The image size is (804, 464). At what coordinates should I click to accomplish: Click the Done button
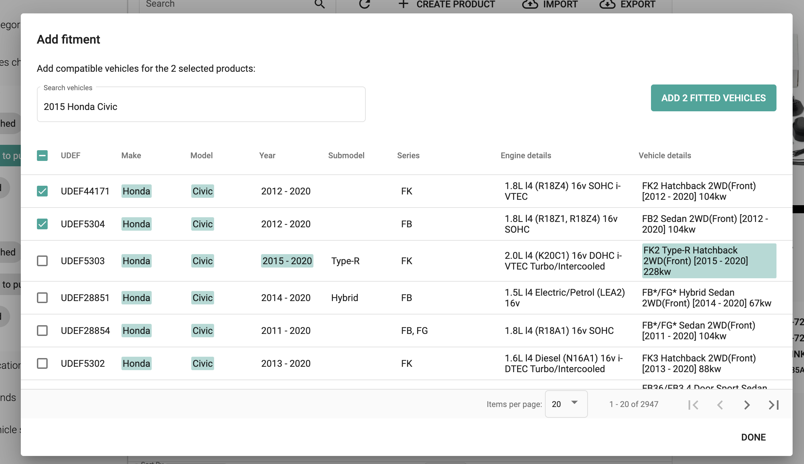pos(753,437)
